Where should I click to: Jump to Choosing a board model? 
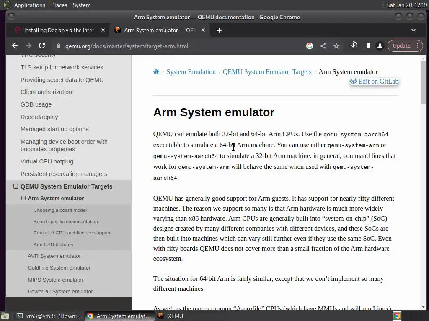point(60,210)
